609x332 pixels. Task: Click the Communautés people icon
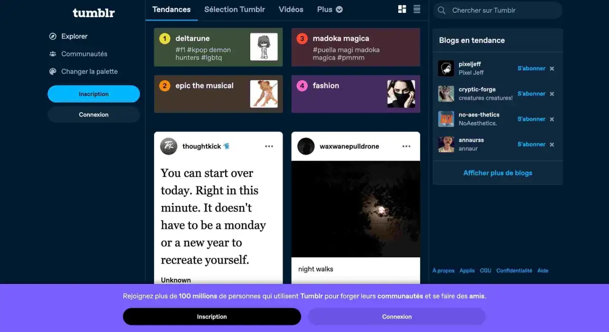(x=53, y=54)
